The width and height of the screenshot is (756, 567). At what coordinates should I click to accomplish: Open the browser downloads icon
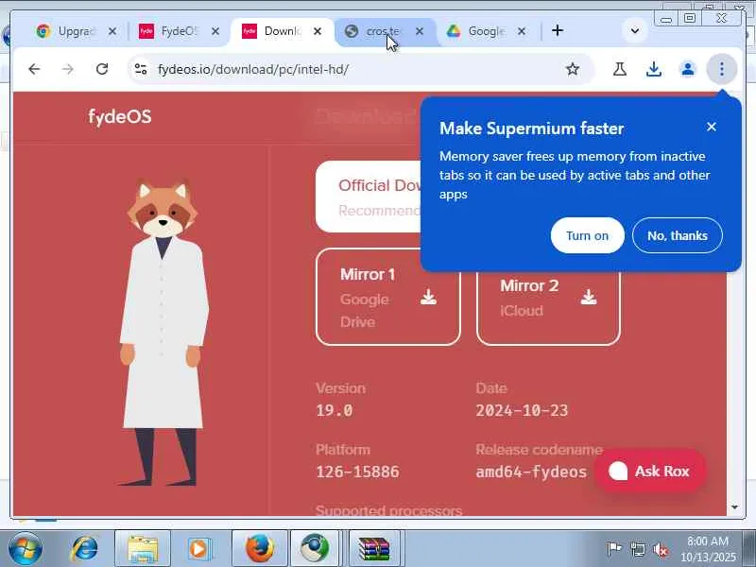[x=654, y=69]
